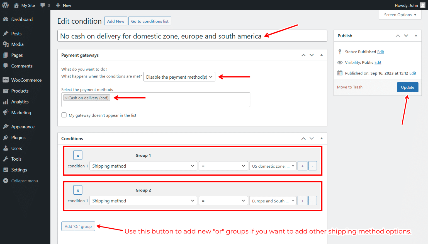
Task: Open the WooCommerce sidebar menu
Action: point(25,80)
